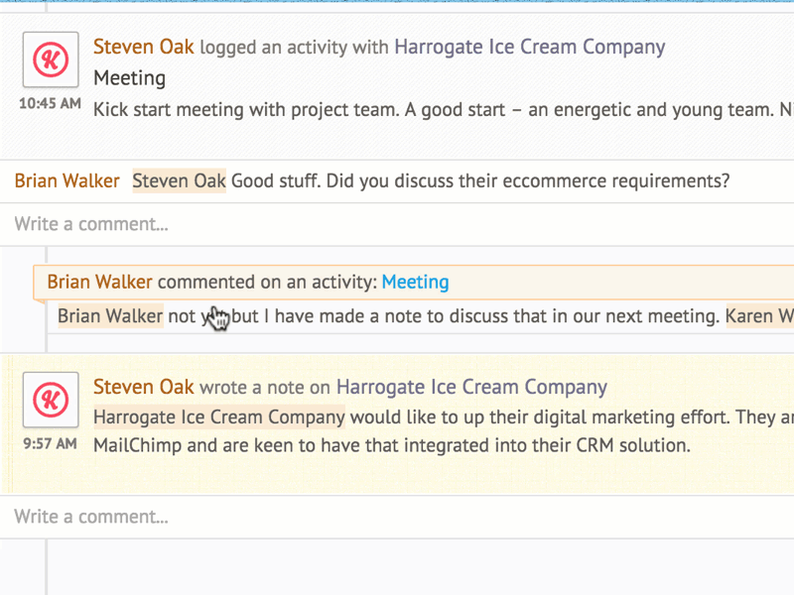The height and width of the screenshot is (595, 794).
Task: Click the avatar icon beside the Meeting activity
Action: tap(51, 59)
